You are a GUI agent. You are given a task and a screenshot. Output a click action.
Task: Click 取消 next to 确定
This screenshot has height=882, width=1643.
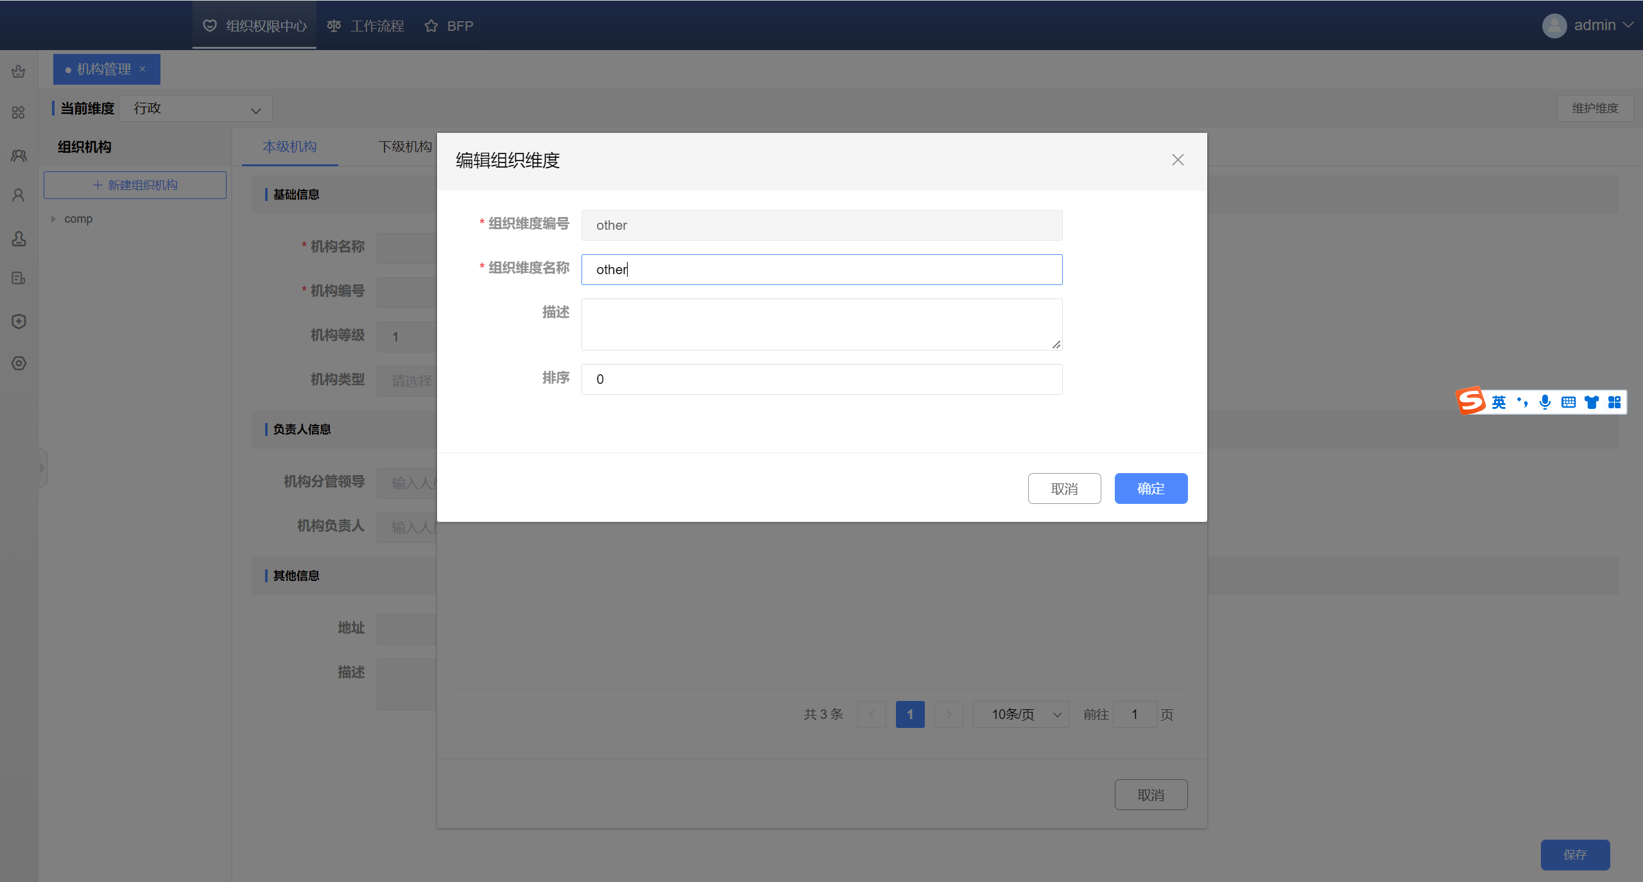(1064, 489)
